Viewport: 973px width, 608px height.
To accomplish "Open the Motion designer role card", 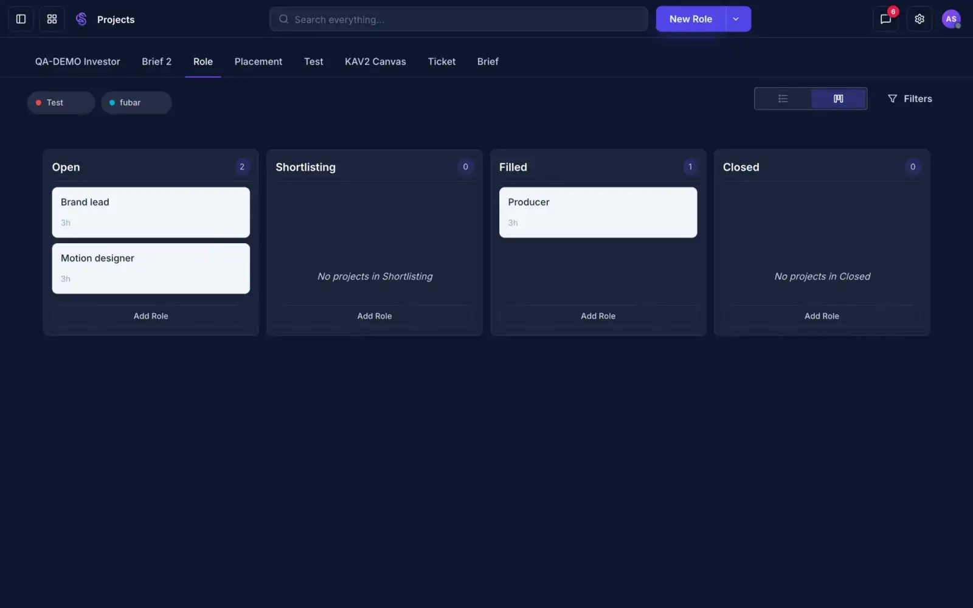I will 151,268.
